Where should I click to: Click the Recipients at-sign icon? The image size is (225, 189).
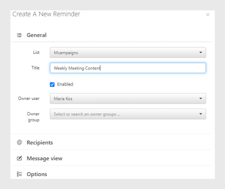coord(20,143)
